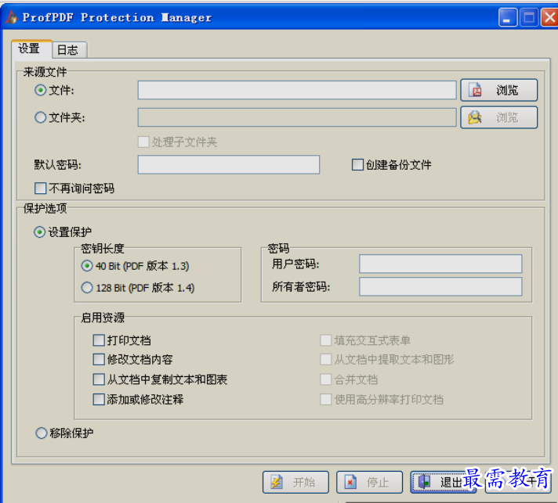Click the 默认密码 input field
The height and width of the screenshot is (503, 558).
(229, 164)
